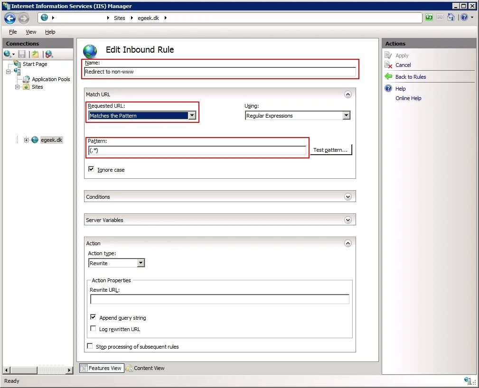Screen dimensions: 479x388
Task: Click Cancel in Actions pane
Action: [403, 65]
